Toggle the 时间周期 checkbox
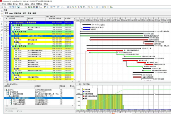 pyautogui.click(x=6, y=111)
